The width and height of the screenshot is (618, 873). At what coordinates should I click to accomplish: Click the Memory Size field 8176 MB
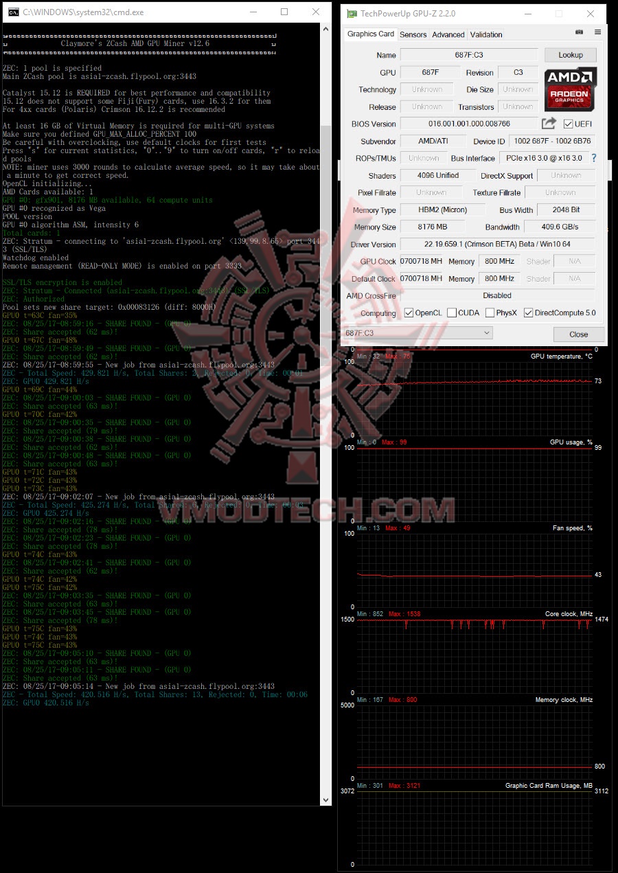point(433,227)
